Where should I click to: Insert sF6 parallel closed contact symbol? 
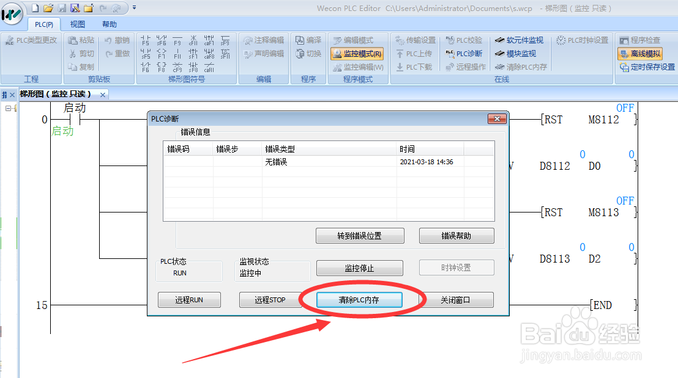point(162,40)
